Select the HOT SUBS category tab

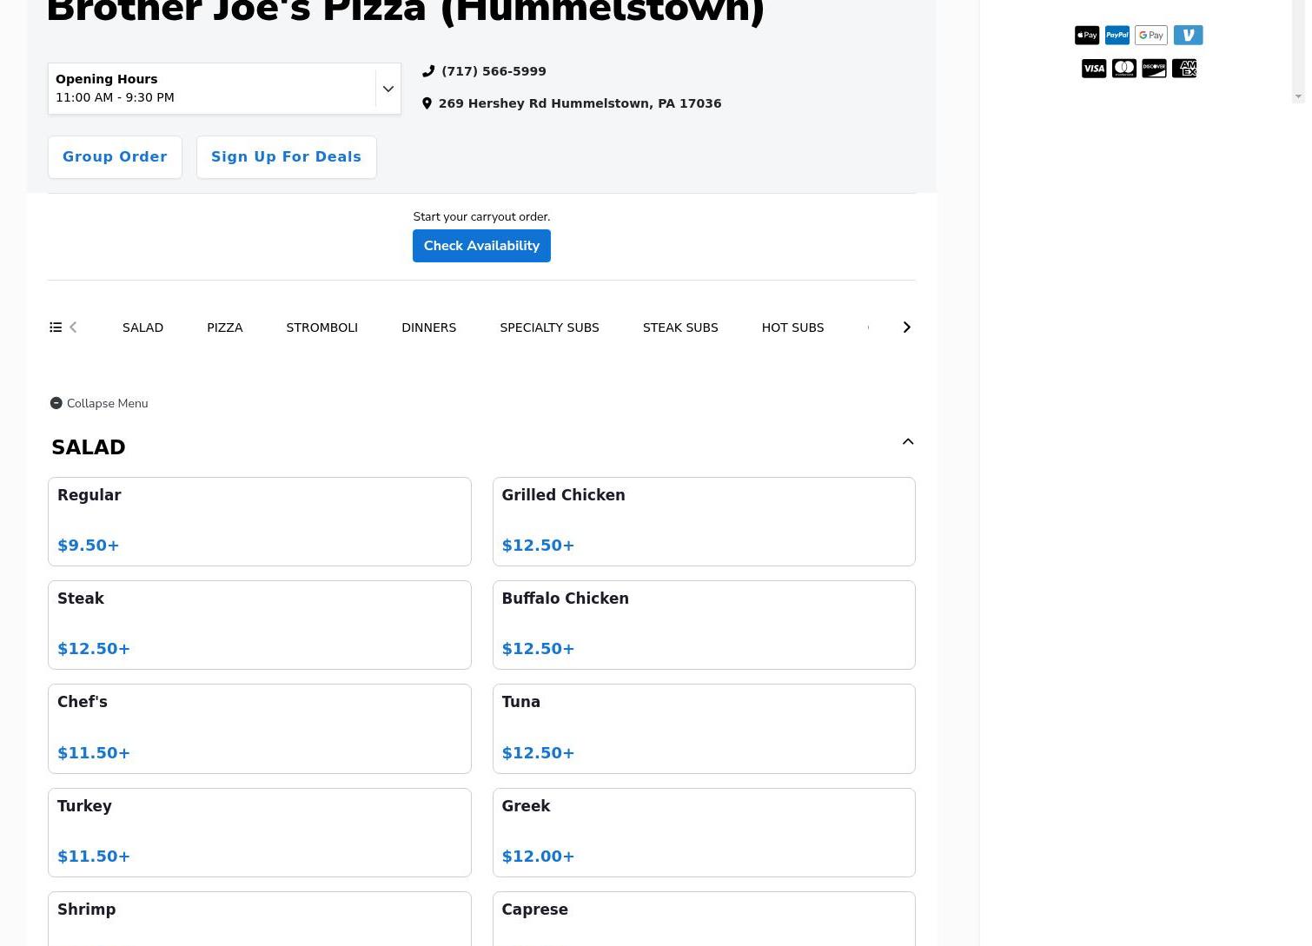click(792, 327)
